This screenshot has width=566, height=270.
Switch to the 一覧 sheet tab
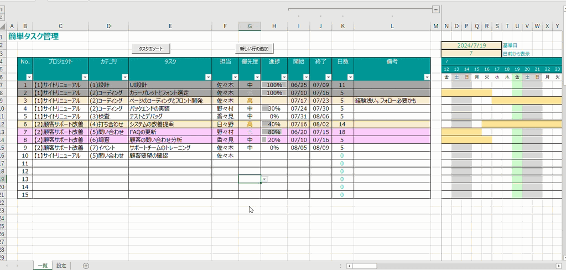coord(43,266)
